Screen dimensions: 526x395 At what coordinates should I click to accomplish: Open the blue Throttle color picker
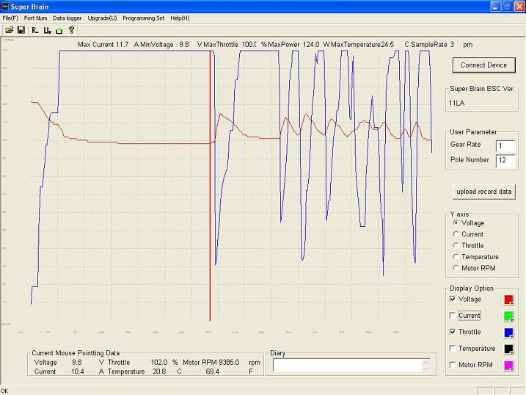pyautogui.click(x=508, y=333)
